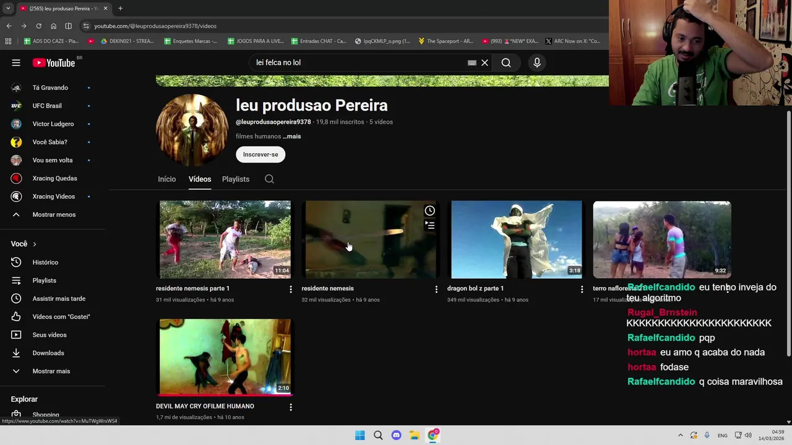The width and height of the screenshot is (792, 445).
Task: Go to the YouTube home logo
Action: coord(54,62)
